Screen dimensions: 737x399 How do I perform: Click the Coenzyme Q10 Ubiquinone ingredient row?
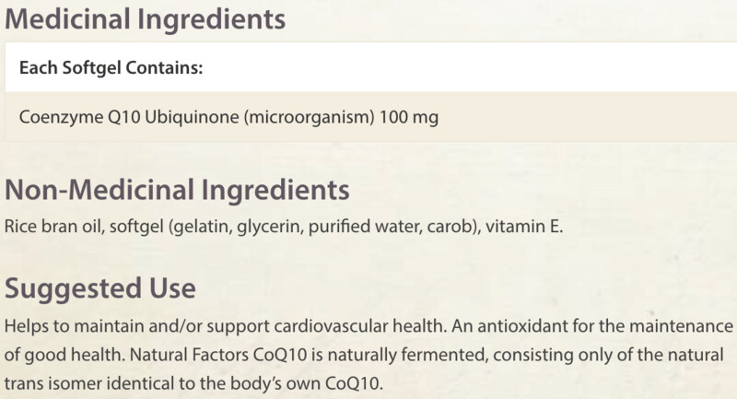[x=371, y=116]
